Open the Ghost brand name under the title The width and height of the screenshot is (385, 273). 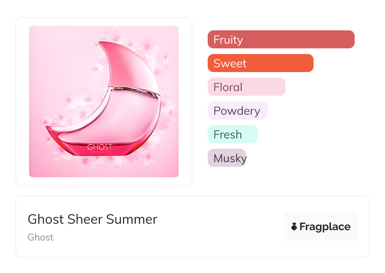pyautogui.click(x=40, y=237)
